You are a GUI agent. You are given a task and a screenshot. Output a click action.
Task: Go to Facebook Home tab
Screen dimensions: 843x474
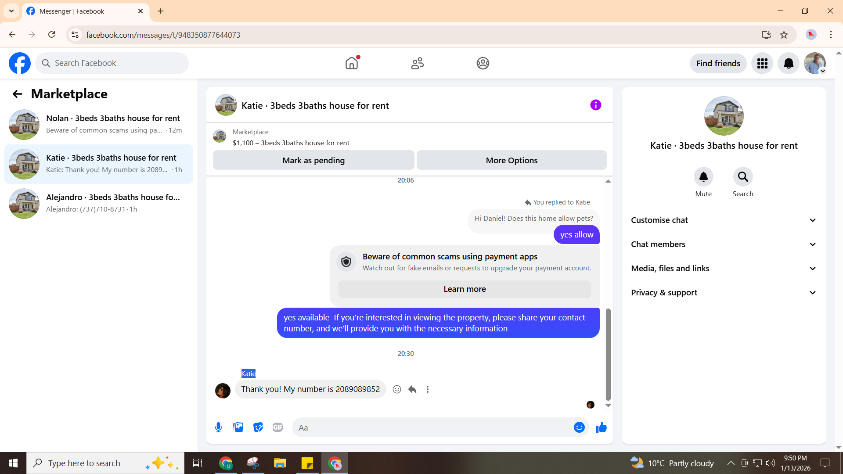click(352, 63)
